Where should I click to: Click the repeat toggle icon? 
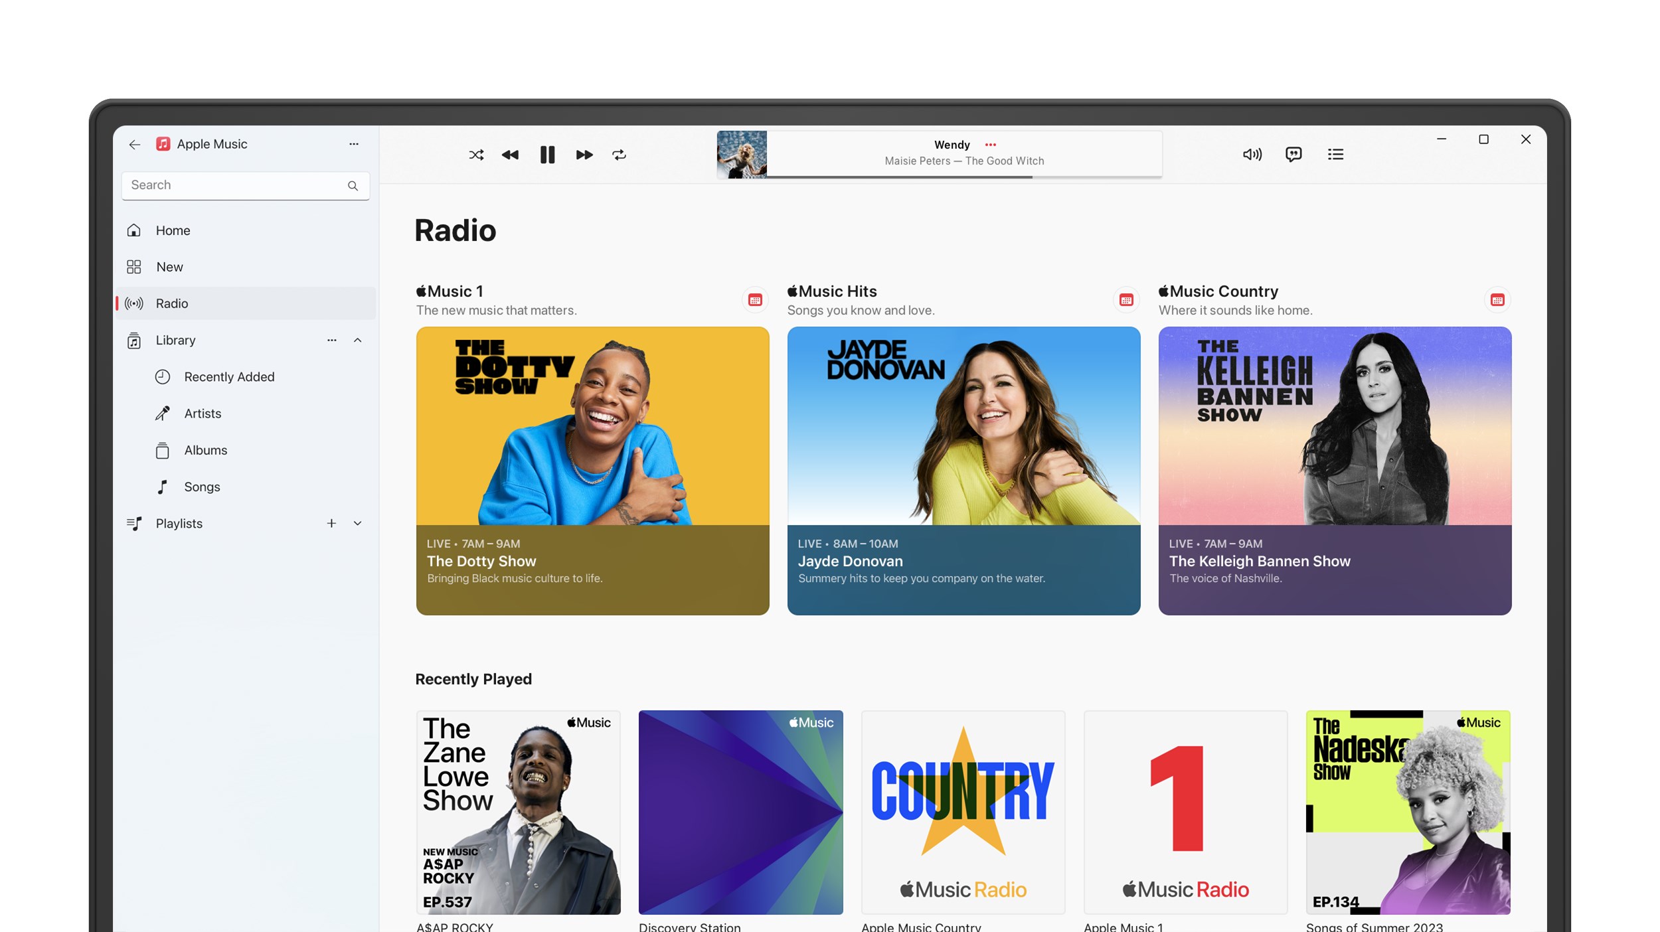click(620, 154)
